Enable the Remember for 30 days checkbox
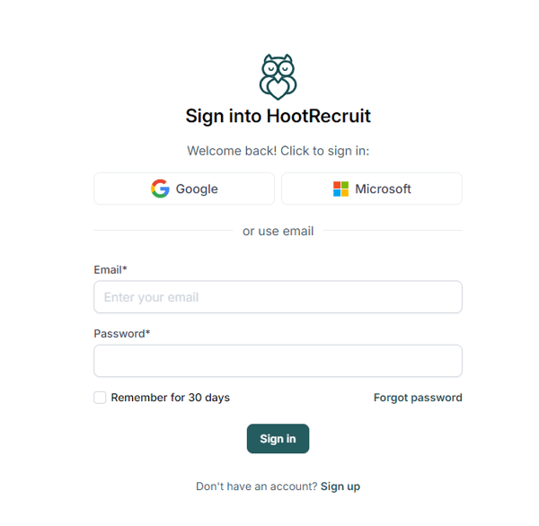The height and width of the screenshot is (526, 539). [100, 398]
